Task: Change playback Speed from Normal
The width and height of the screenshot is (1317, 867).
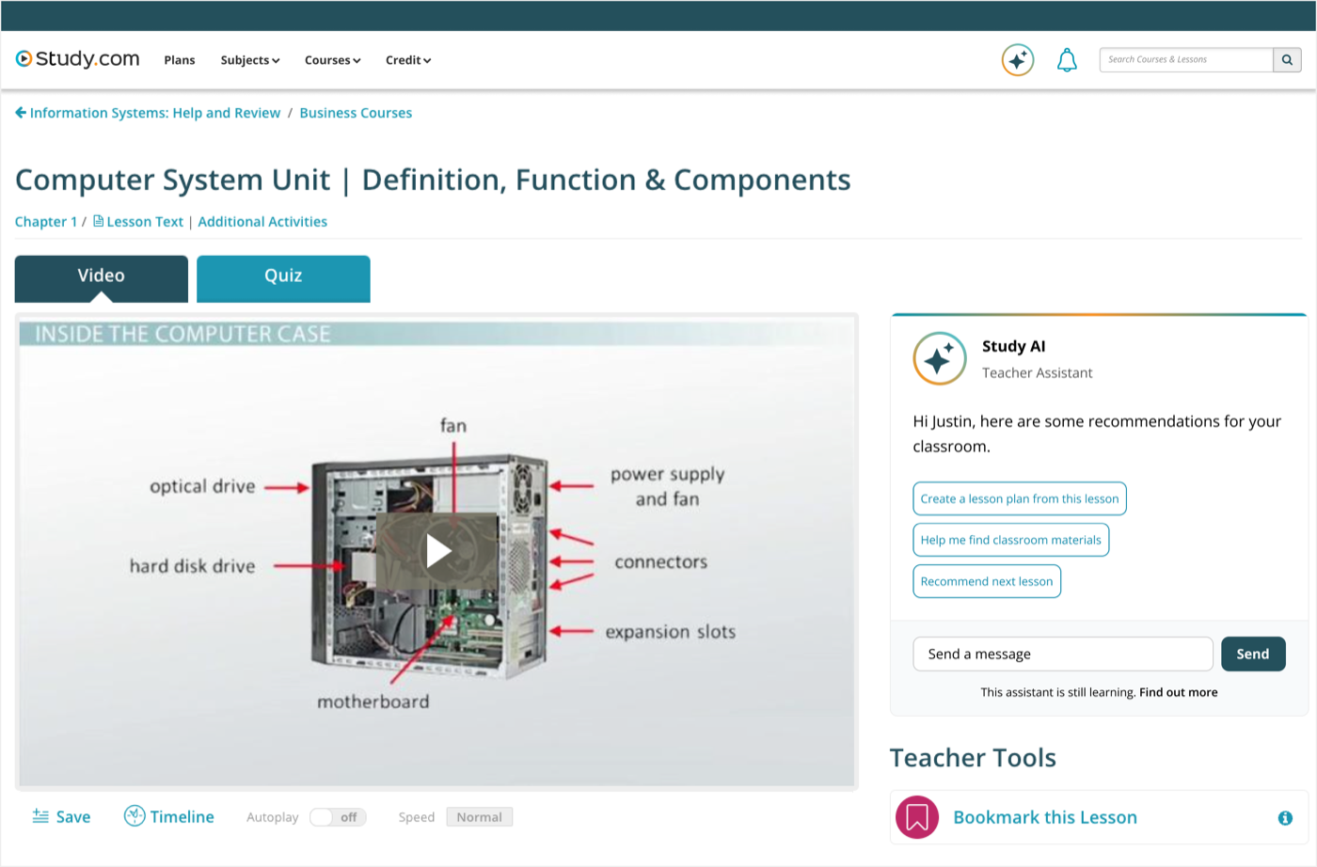Action: coord(480,817)
